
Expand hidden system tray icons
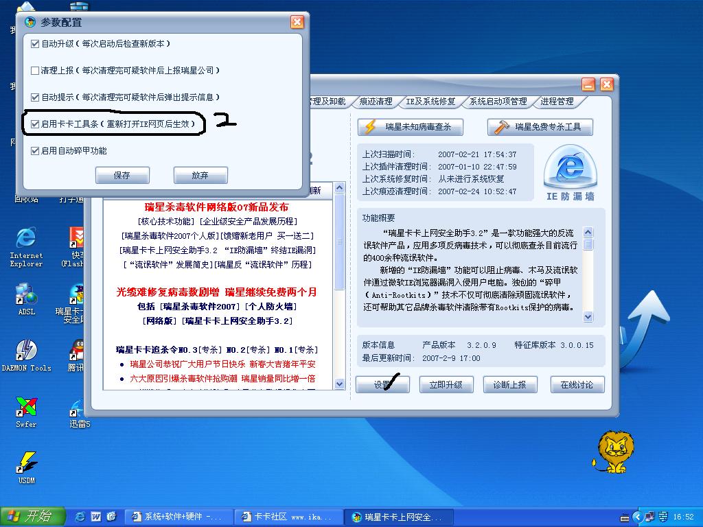[637, 517]
